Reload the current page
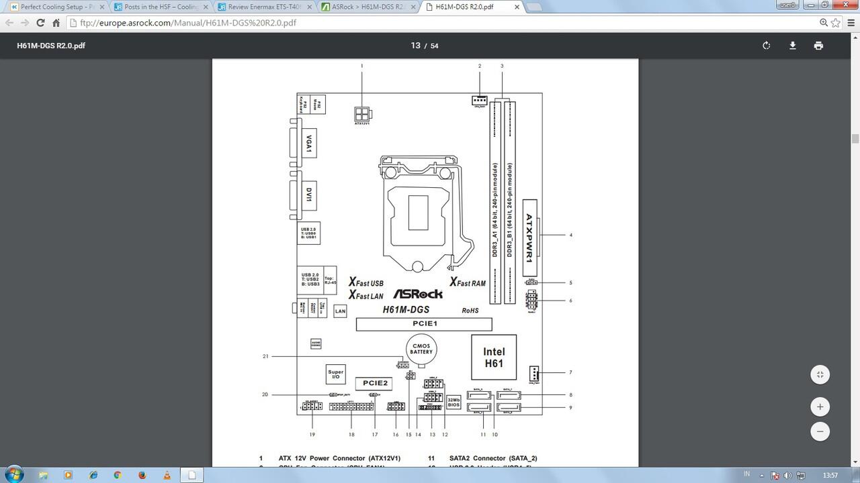Image resolution: width=860 pixels, height=483 pixels. coord(40,22)
